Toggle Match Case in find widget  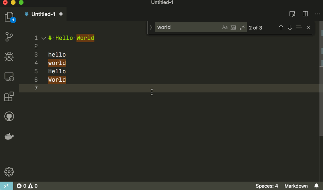225,27
